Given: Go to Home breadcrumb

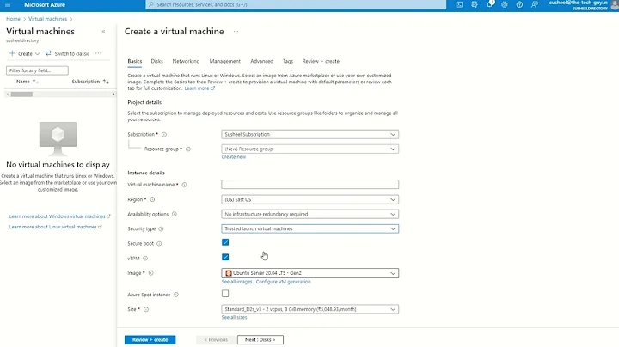Looking at the screenshot, I should coord(13,19).
